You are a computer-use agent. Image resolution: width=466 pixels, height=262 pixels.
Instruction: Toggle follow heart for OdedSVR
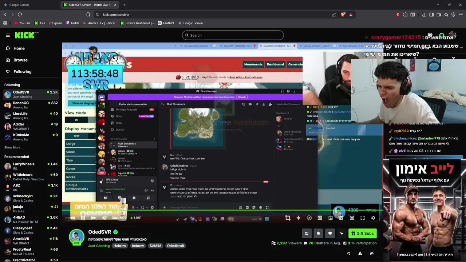330,233
